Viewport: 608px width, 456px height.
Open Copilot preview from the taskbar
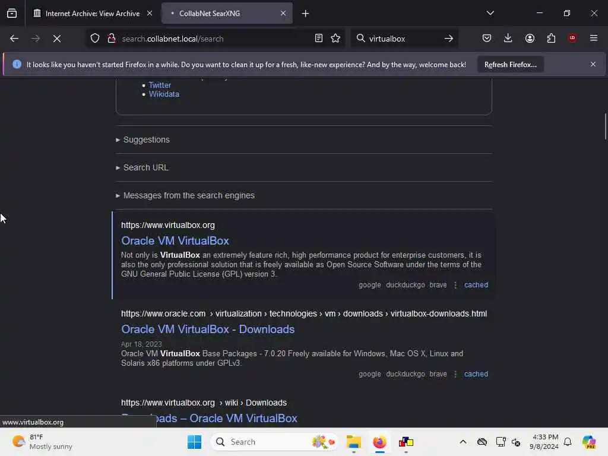589,442
